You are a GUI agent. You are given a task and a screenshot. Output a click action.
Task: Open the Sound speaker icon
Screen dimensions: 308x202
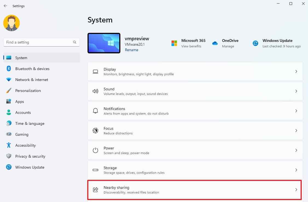(x=95, y=91)
